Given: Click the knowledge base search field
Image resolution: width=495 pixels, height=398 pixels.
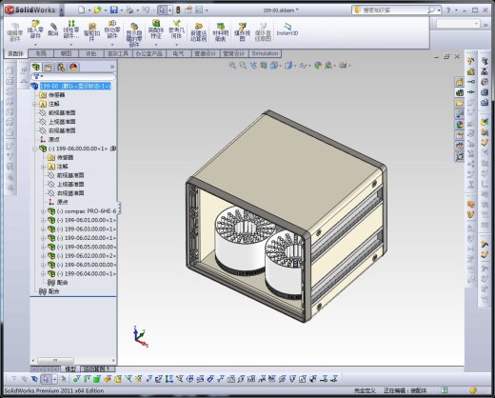Looking at the screenshot, I should click(x=393, y=10).
